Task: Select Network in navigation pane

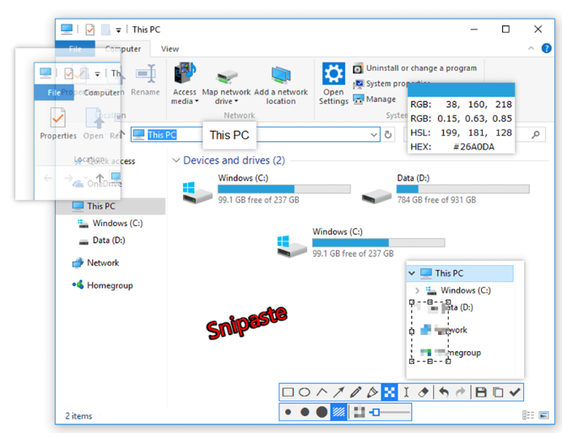Action: click(x=103, y=263)
